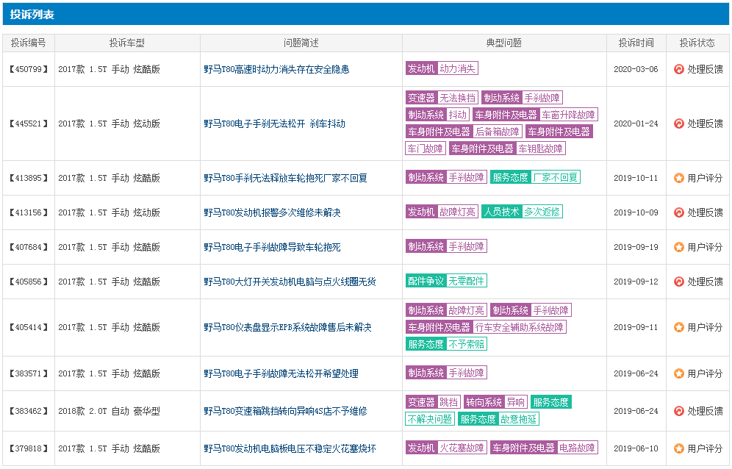Click the 投诉时间 column header
Viewport: 732px width, 469px height.
pos(636,43)
